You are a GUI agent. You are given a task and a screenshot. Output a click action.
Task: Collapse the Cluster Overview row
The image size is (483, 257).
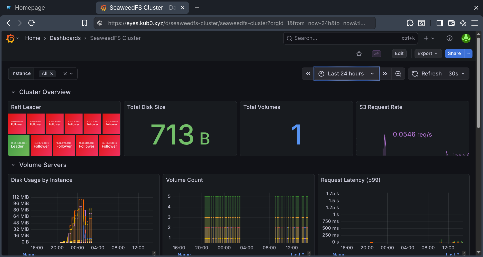13,92
